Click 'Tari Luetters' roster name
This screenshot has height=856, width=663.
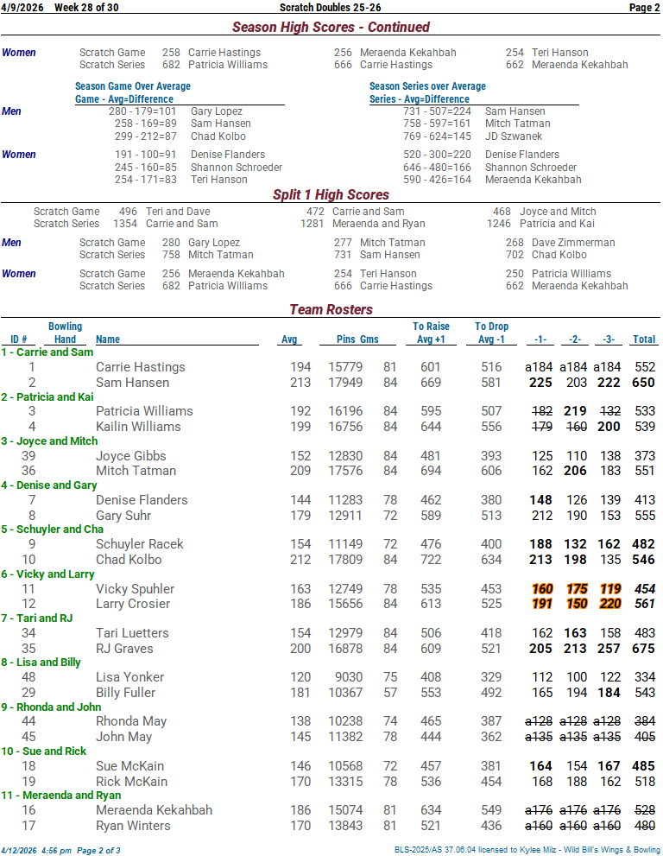133,633
